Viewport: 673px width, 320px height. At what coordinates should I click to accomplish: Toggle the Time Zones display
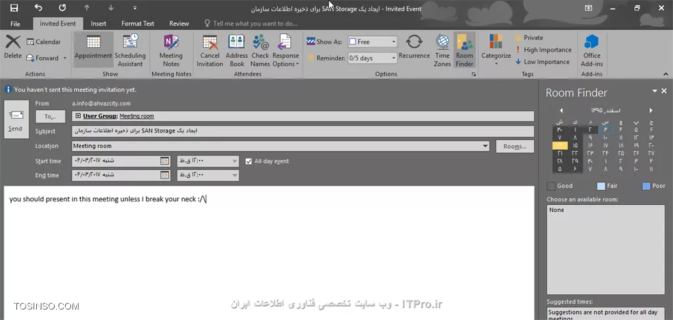(442, 50)
